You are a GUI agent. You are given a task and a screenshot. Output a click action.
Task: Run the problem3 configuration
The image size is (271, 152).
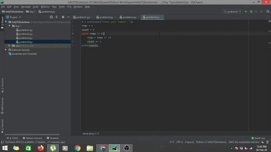[x=246, y=11]
